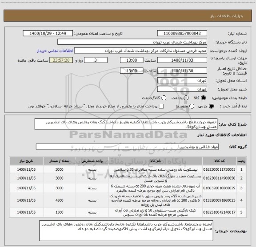Click the بیسکویت نان روغنی ساده item name
Viewport: 256px width, 247px height.
point(156,169)
